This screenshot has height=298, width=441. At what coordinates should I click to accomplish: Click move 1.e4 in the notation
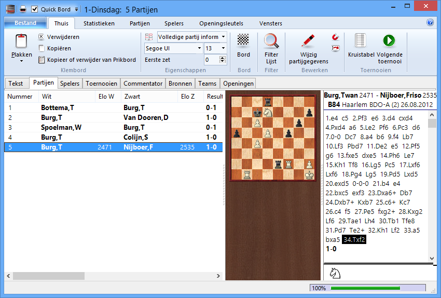pyautogui.click(x=332, y=118)
